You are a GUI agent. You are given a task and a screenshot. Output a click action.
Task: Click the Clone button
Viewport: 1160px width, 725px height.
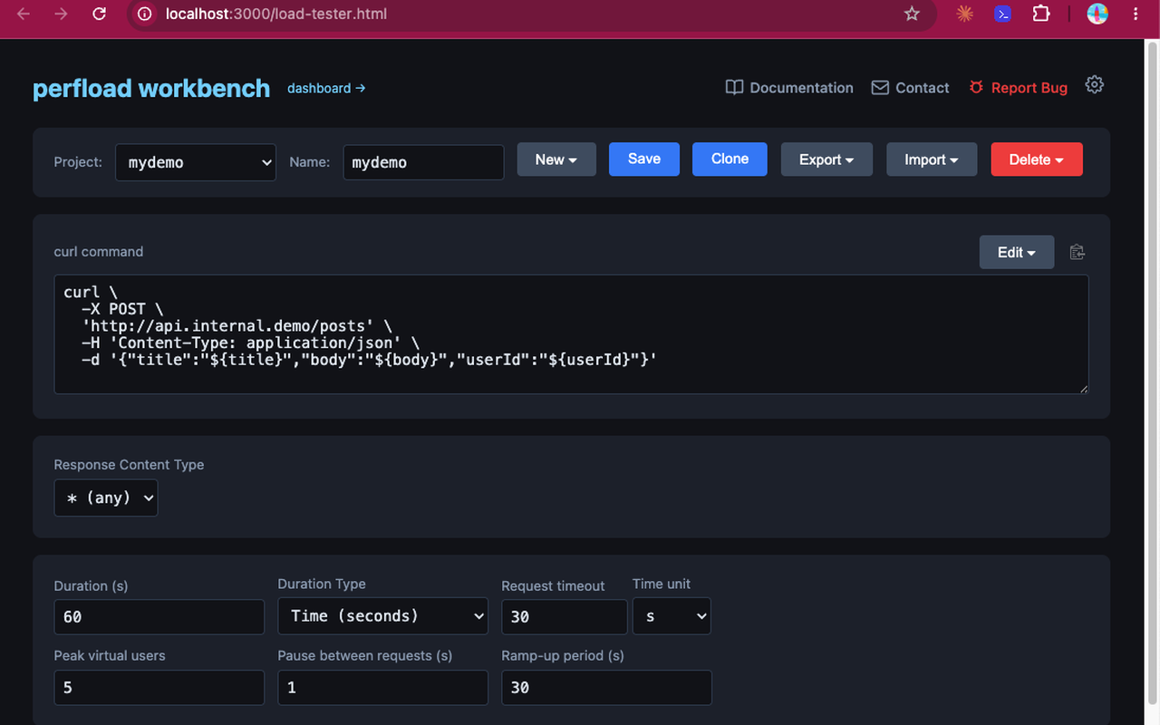(730, 159)
